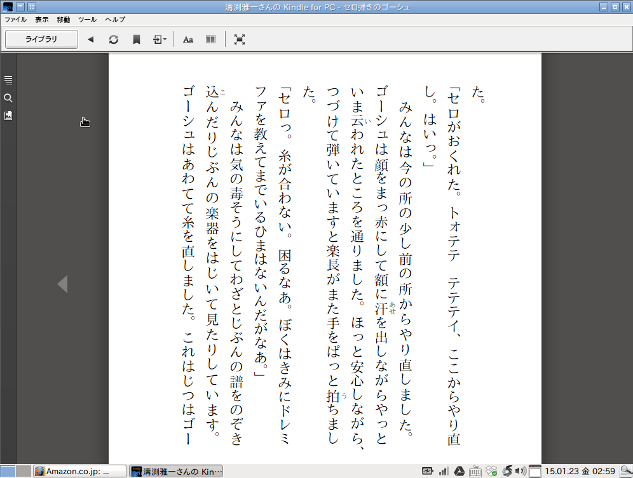Select the Kindle taskbar window button
633x478 pixels.
177,471
